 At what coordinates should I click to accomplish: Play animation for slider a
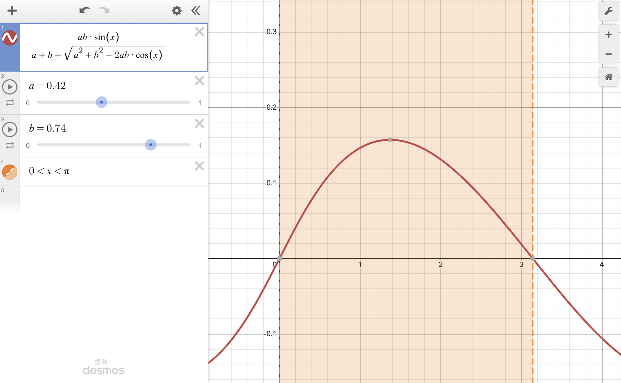pos(10,87)
